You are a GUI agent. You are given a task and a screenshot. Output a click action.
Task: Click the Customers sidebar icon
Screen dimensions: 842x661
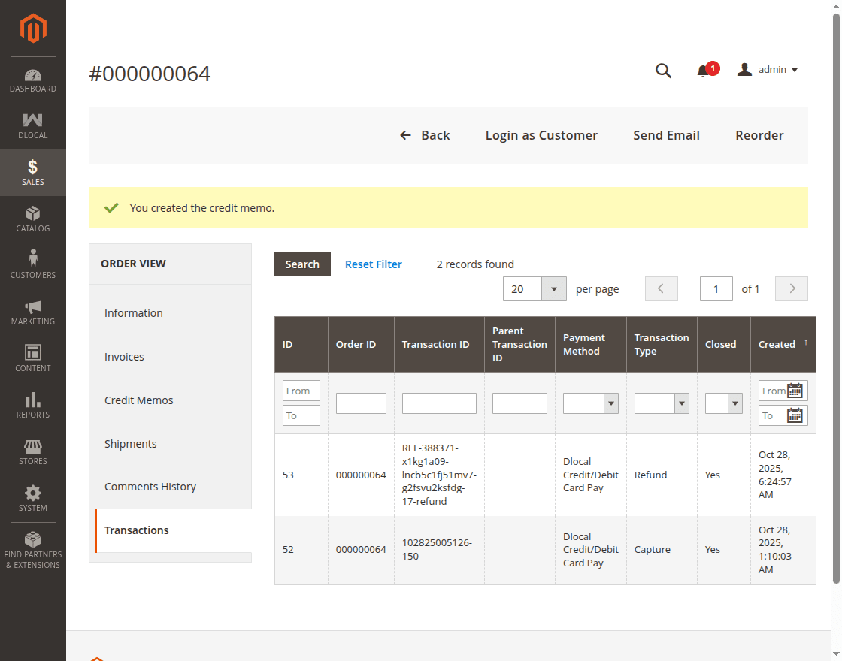pyautogui.click(x=33, y=264)
